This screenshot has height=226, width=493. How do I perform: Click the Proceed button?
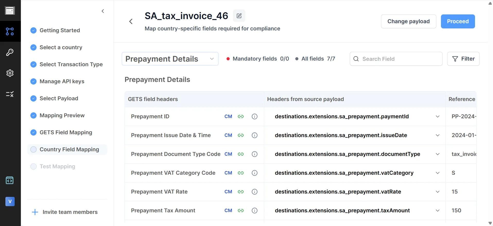click(457, 21)
